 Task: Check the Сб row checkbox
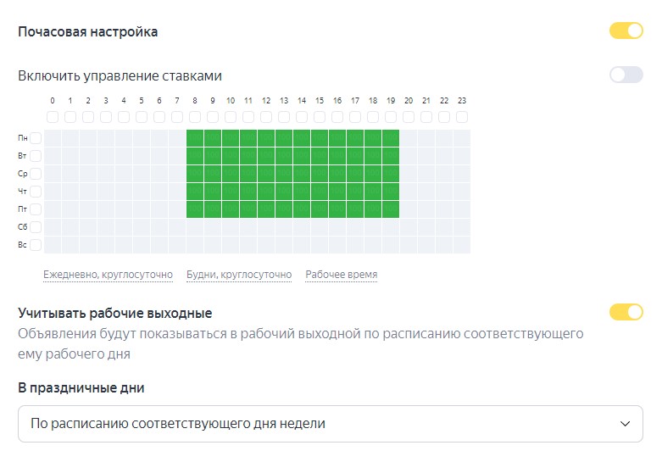(x=36, y=227)
